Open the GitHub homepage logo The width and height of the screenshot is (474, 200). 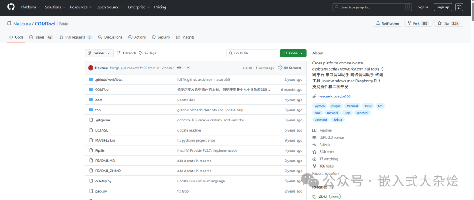point(11,7)
